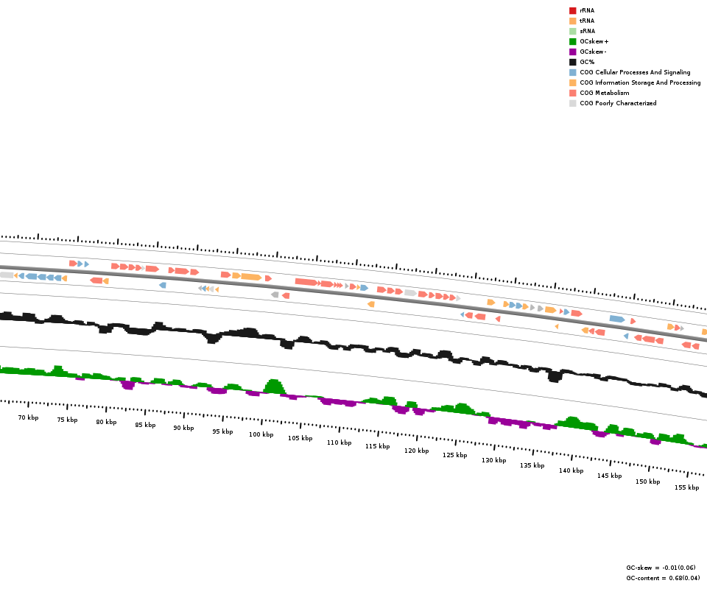Viewport: 707px width, 589px height.
Task: Select the purple GCskew- legend square
Action: (x=572, y=52)
